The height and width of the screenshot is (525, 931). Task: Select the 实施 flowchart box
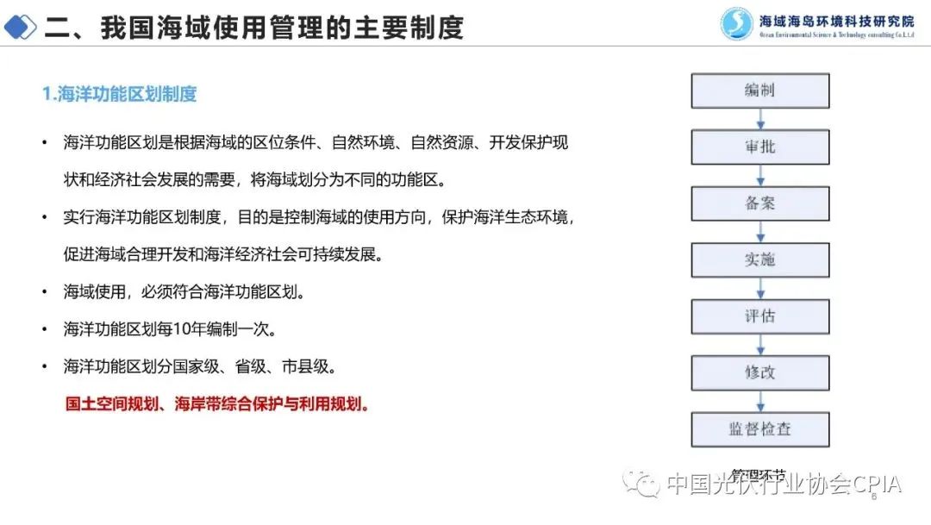[x=759, y=259]
